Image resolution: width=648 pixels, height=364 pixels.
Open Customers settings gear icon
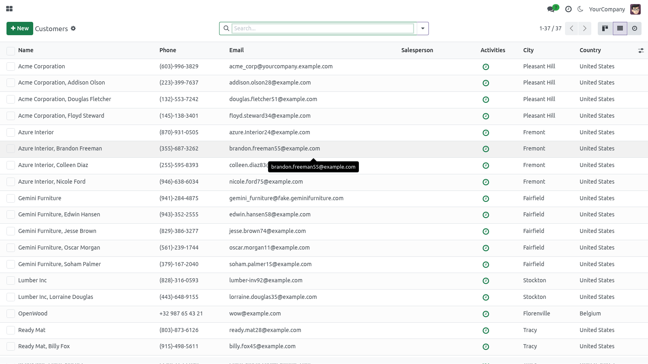click(73, 28)
